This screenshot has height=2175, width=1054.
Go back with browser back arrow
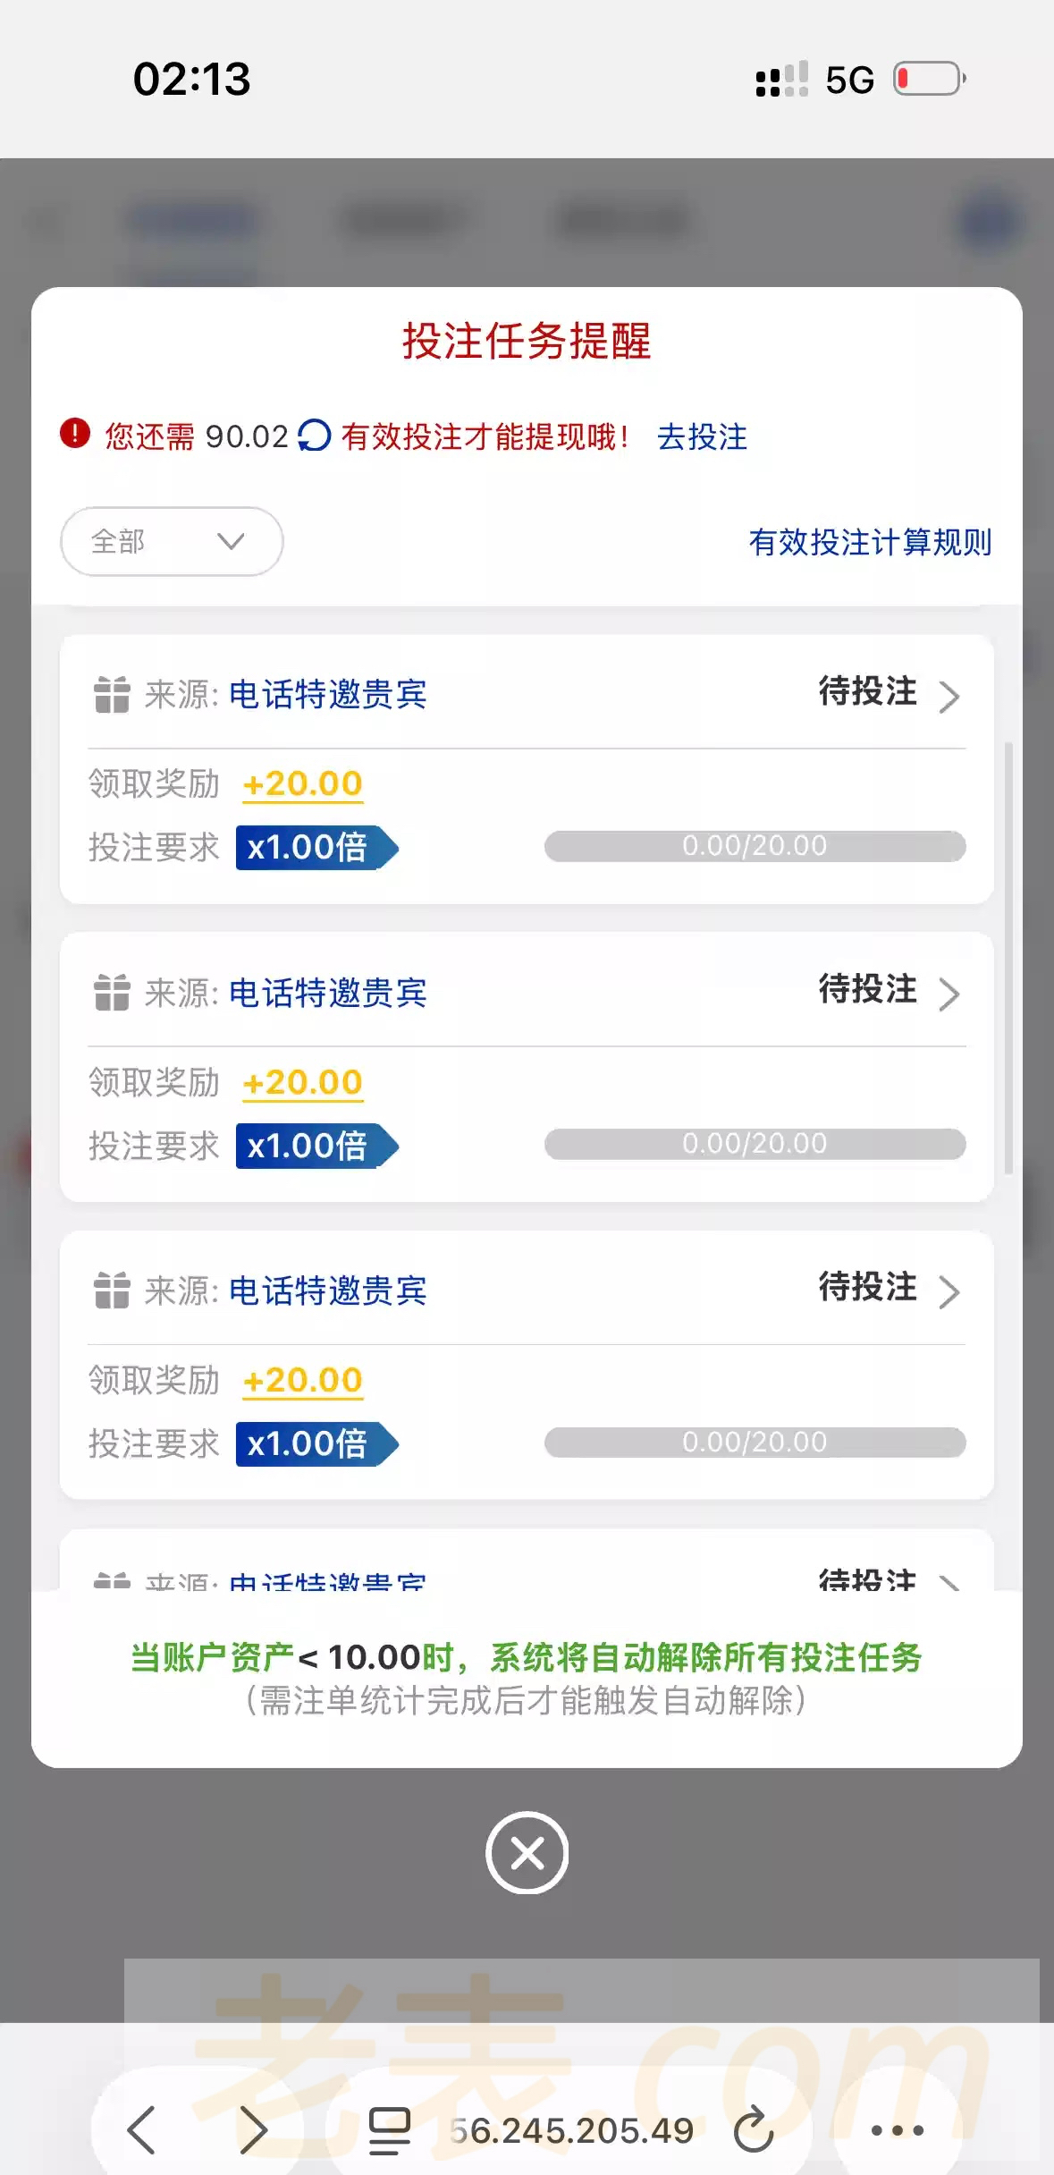click(141, 2129)
